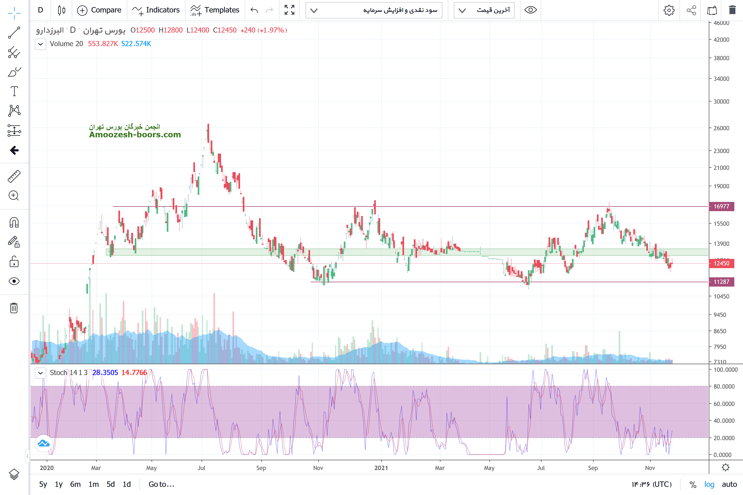
Task: Toggle log scale on price axis
Action: tap(709, 484)
